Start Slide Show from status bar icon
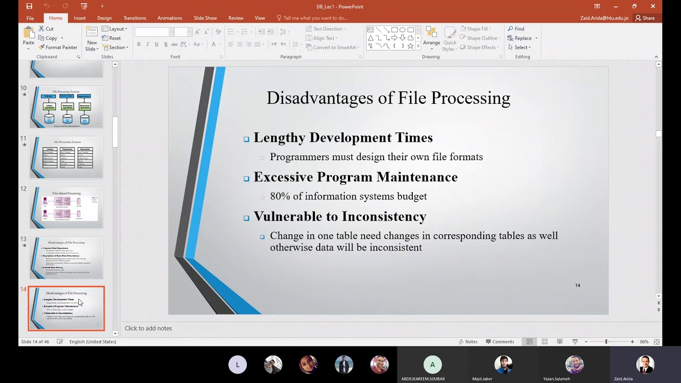 (x=575, y=342)
